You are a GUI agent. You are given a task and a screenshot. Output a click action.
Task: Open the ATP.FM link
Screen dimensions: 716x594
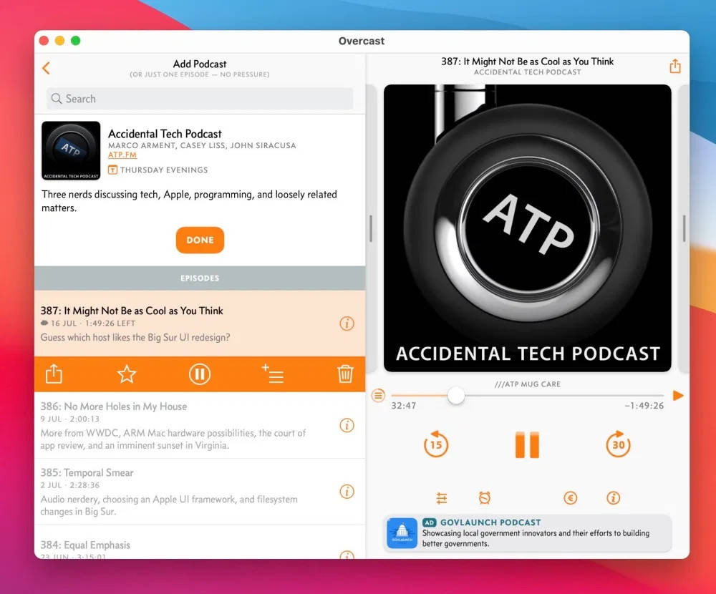click(122, 155)
